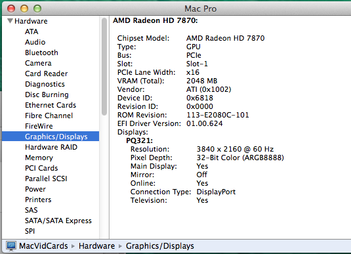Viewport: 351px width, 254px height.
Task: Select Camera in the sidebar
Action: [38, 63]
